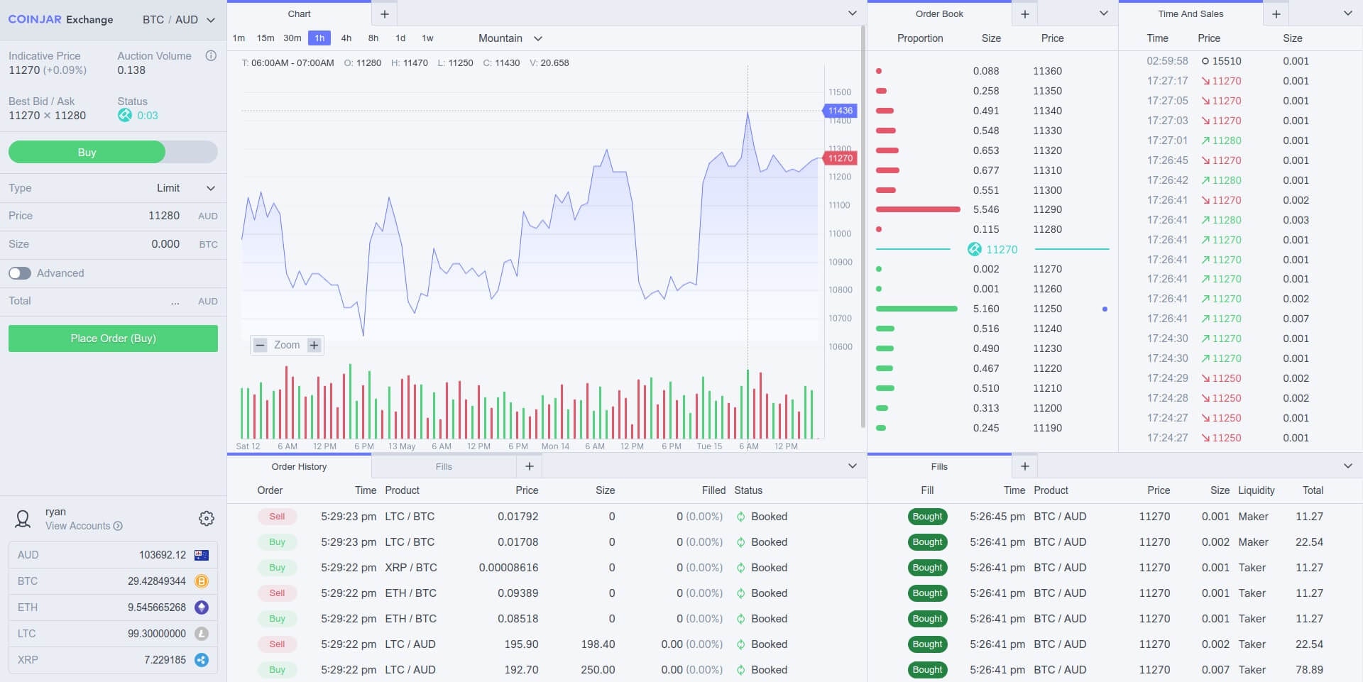
Task: Click the ryan user avatar icon
Action: click(23, 519)
